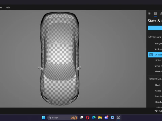Select the Vertex Color row
Screen dimensions: 162x121
click(155, 66)
